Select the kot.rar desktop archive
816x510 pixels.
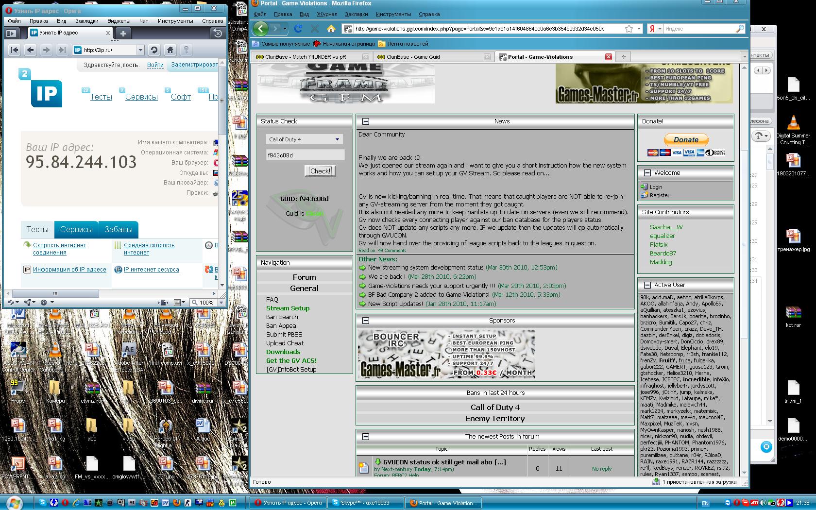(793, 317)
